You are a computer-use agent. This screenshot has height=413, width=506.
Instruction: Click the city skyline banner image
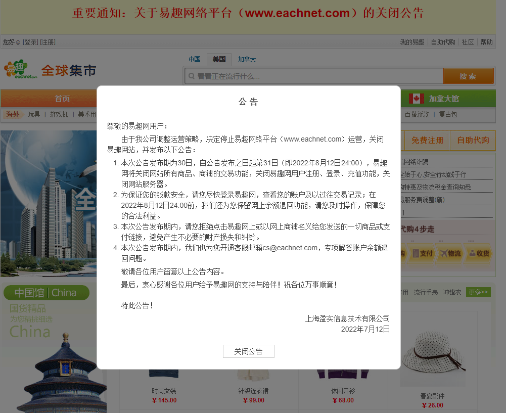(x=49, y=204)
